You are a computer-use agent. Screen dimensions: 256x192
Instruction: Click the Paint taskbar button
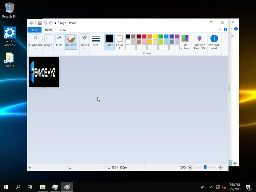[67, 187]
